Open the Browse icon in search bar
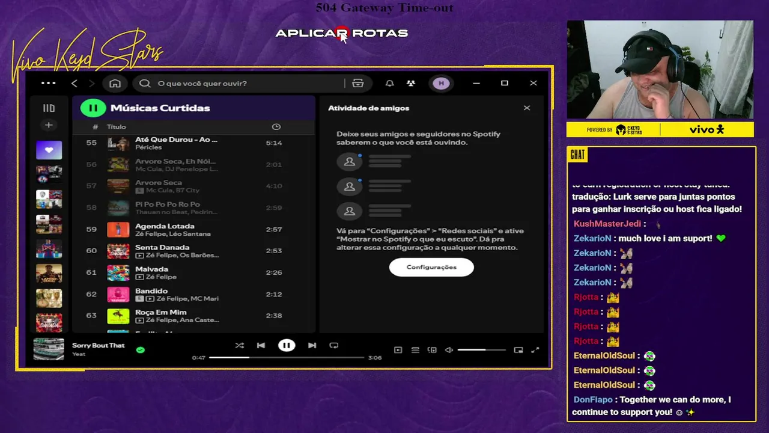Viewport: 769px width, 433px height. coord(358,83)
